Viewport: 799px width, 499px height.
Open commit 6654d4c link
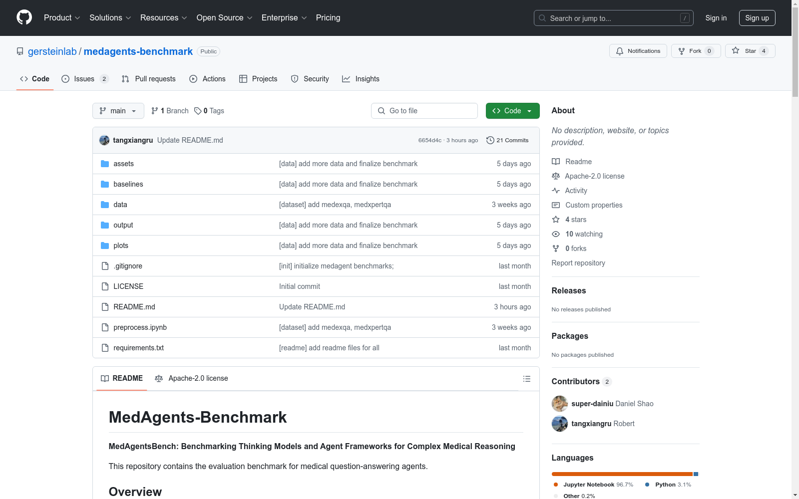pos(430,140)
